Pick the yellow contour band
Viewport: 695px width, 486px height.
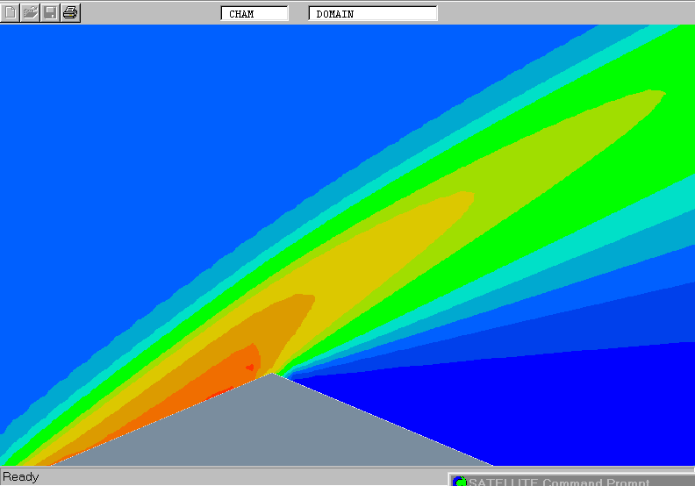[x=386, y=246]
